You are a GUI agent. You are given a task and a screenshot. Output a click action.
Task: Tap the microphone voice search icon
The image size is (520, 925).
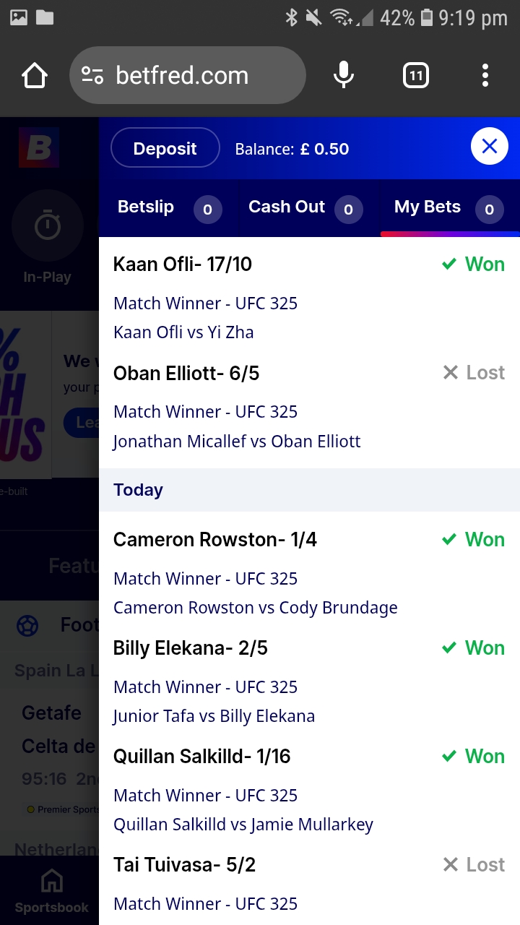[344, 75]
